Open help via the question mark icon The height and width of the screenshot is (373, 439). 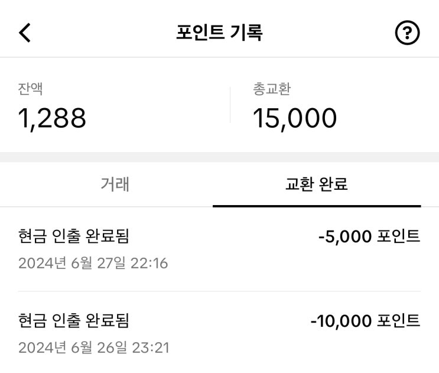point(407,33)
